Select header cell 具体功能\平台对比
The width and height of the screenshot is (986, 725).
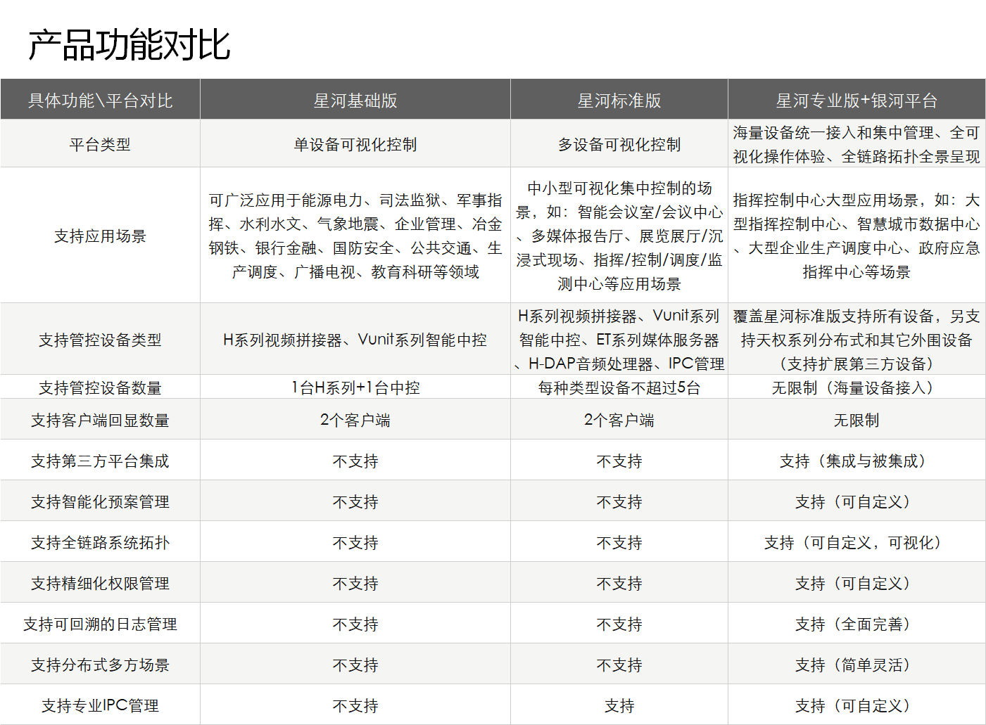[100, 101]
